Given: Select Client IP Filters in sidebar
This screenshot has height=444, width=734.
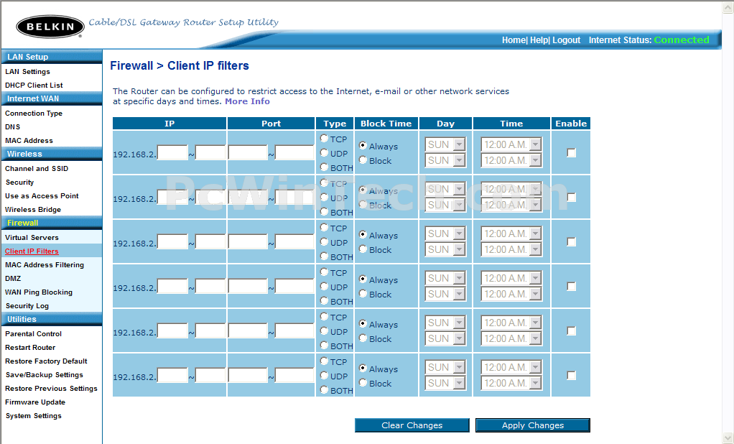Looking at the screenshot, I should [32, 251].
